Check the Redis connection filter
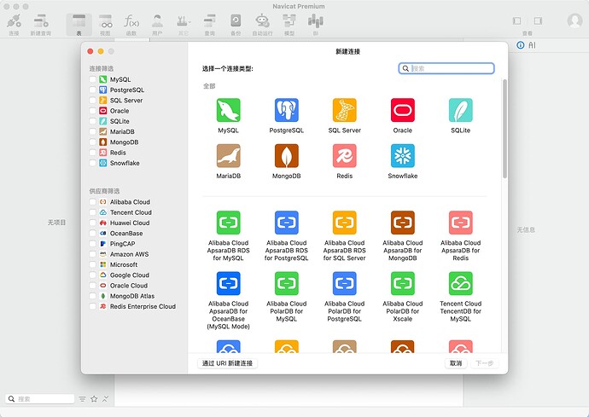Screen dimensions: 589x417 point(92,153)
